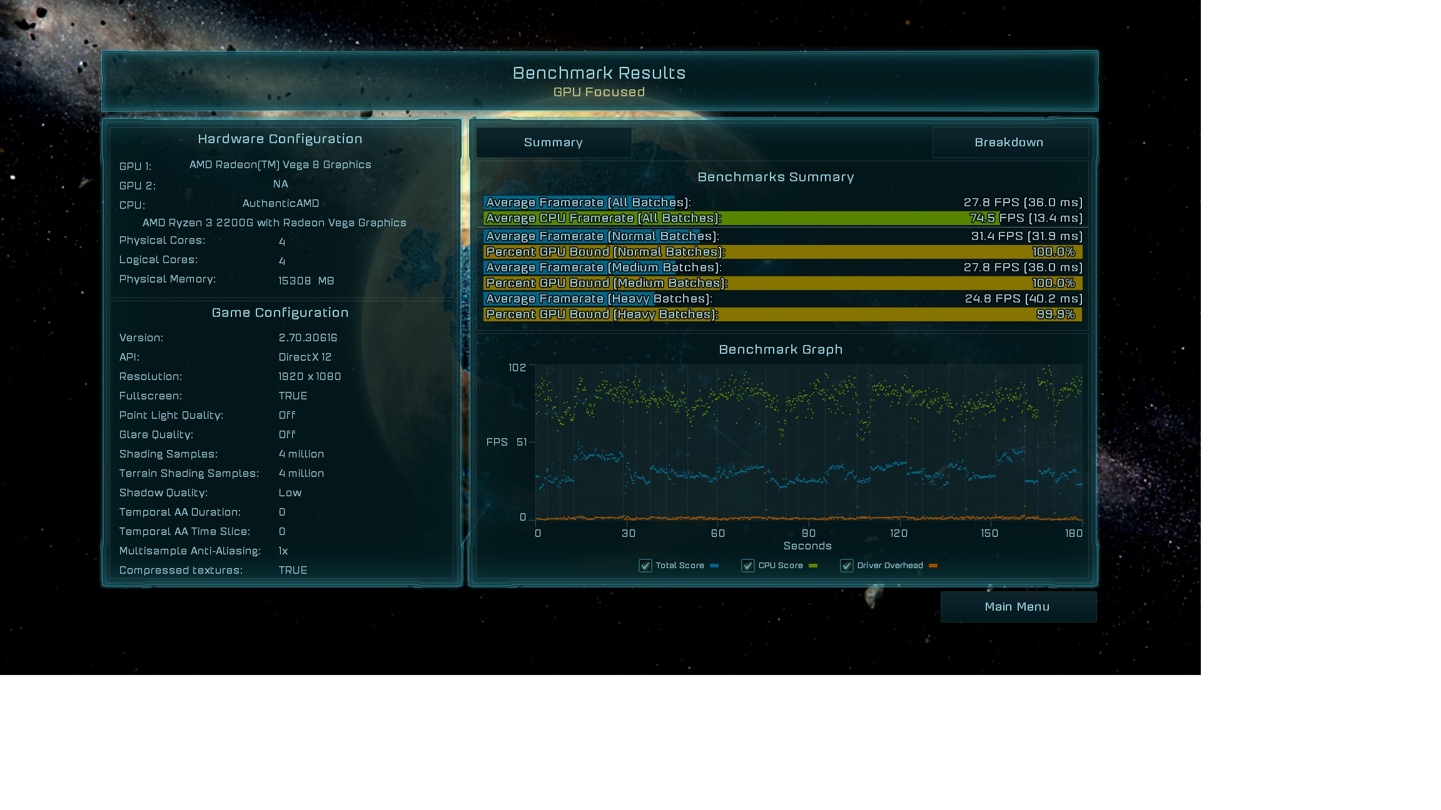Select the Summary tab
Viewport: 1441px width, 810px height.
pos(554,142)
